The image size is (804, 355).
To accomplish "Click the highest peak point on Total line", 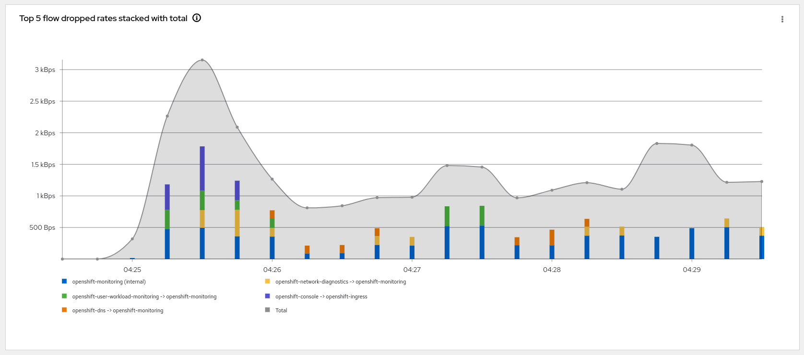I will (202, 60).
